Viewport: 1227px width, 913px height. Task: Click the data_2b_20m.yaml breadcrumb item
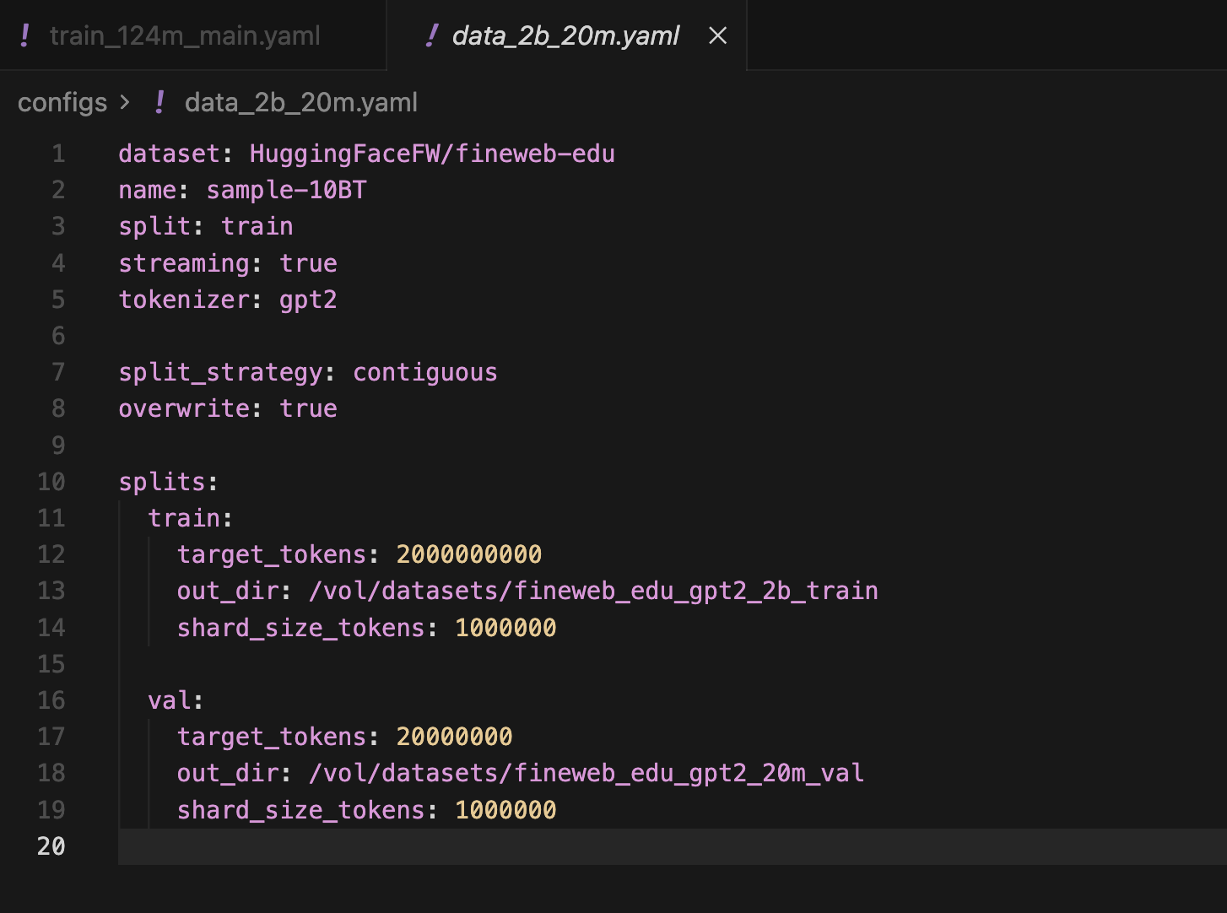point(301,102)
